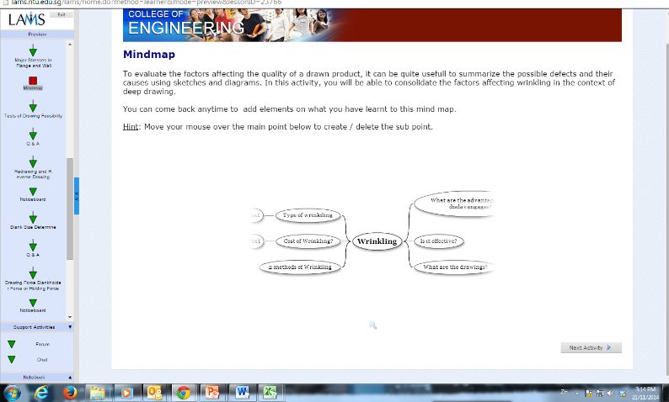Open the Forum support activity icon
This screenshot has height=402, width=669.
(x=12, y=344)
